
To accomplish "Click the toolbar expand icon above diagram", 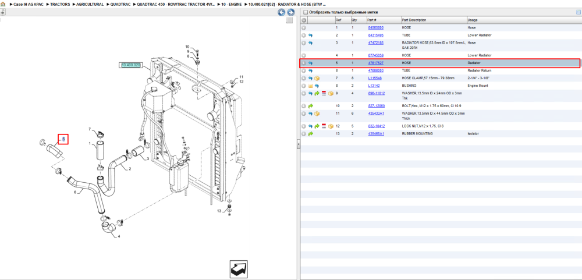I will coord(2,12).
